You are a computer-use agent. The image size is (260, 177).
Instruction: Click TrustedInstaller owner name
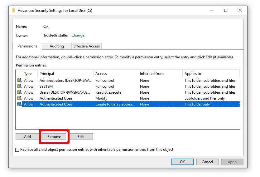pyautogui.click(x=56, y=35)
